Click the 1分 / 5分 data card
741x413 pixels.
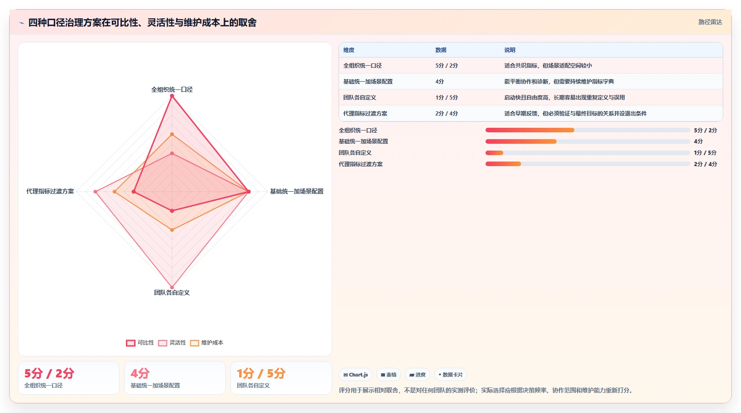pyautogui.click(x=281, y=378)
